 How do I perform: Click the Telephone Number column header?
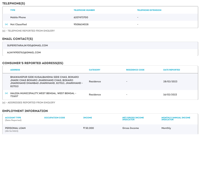[84, 10]
